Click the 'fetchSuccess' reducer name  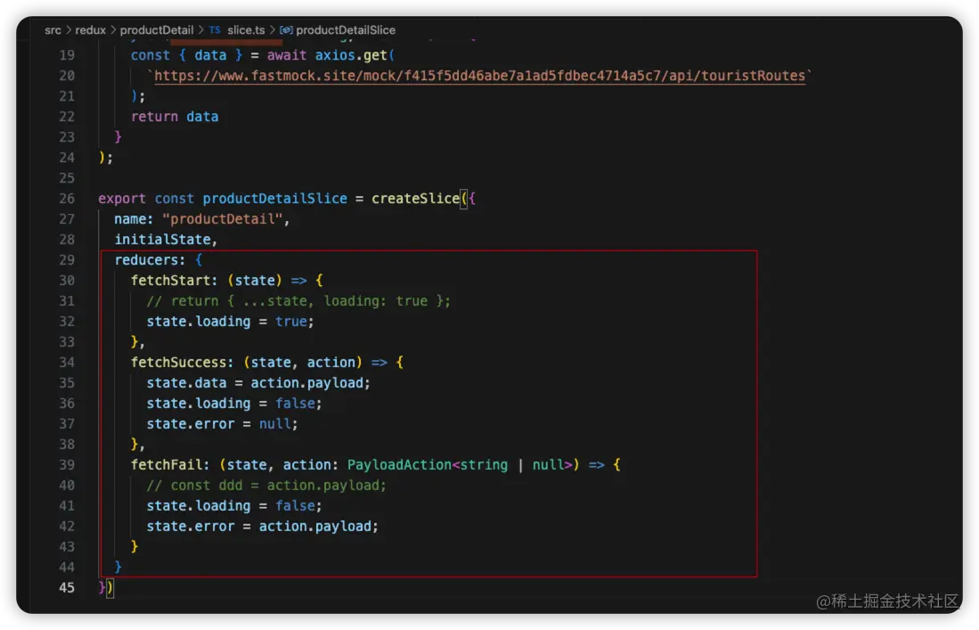tap(178, 362)
